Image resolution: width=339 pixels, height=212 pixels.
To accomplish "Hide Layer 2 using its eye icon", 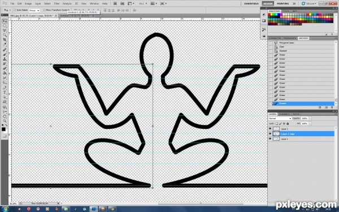I will [x=270, y=129].
